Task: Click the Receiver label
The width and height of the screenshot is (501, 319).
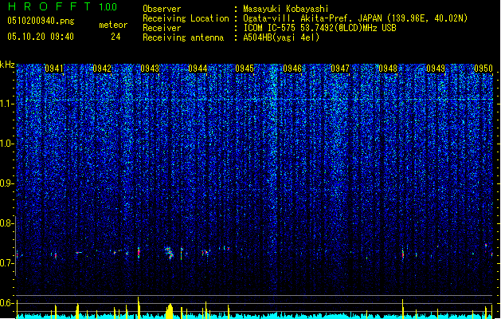Action: 162,28
